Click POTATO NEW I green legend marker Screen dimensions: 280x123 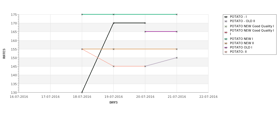tap(226, 39)
